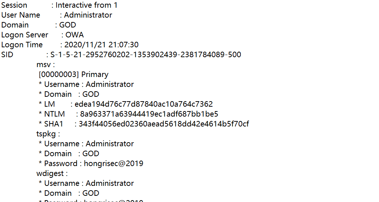Image resolution: width=379 pixels, height=202 pixels.
Task: Click the LM hash value edea194d76c7…
Action: 144,104
